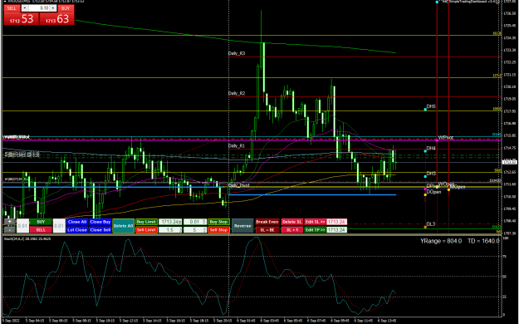Select the Daily_R3 level label
The width and height of the screenshot is (519, 324).
click(x=237, y=53)
